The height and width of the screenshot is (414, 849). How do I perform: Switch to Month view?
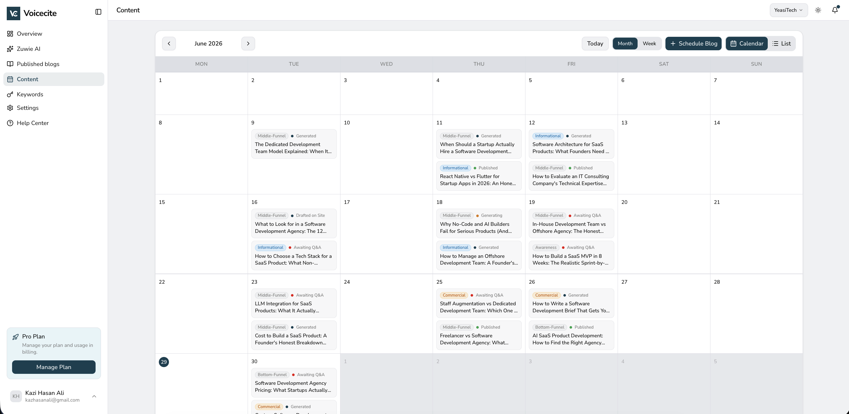[625, 44]
